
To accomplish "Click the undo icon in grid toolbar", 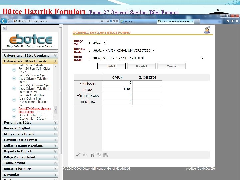I will coord(85,155).
